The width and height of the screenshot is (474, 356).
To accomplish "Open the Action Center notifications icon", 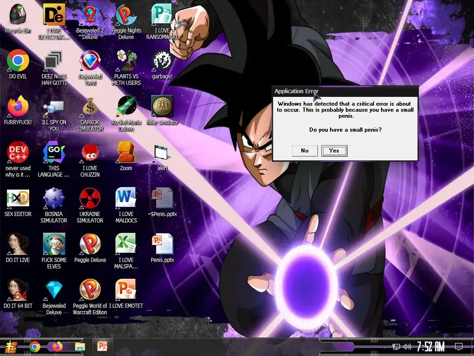I will [x=459, y=347].
